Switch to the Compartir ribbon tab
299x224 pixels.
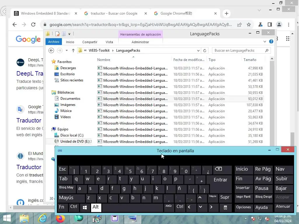tap(90, 42)
